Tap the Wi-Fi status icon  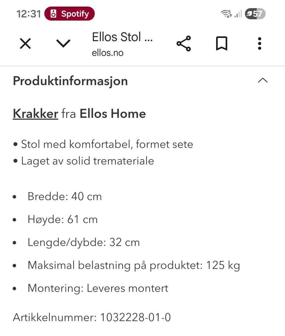(226, 14)
